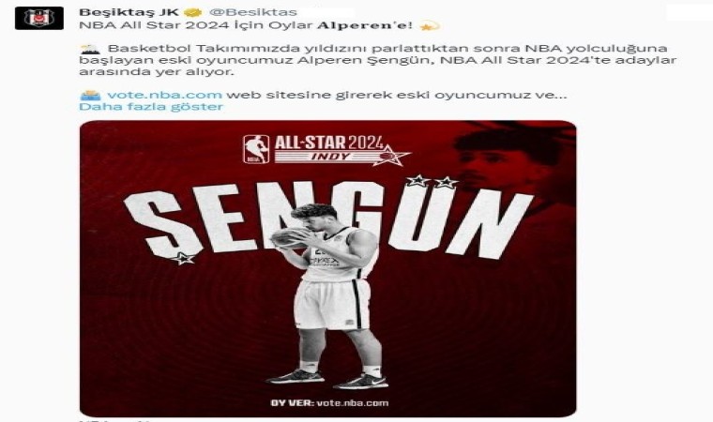Select the OY VER: vote.nba.com poster caption
This screenshot has width=713, height=422.
(x=329, y=403)
